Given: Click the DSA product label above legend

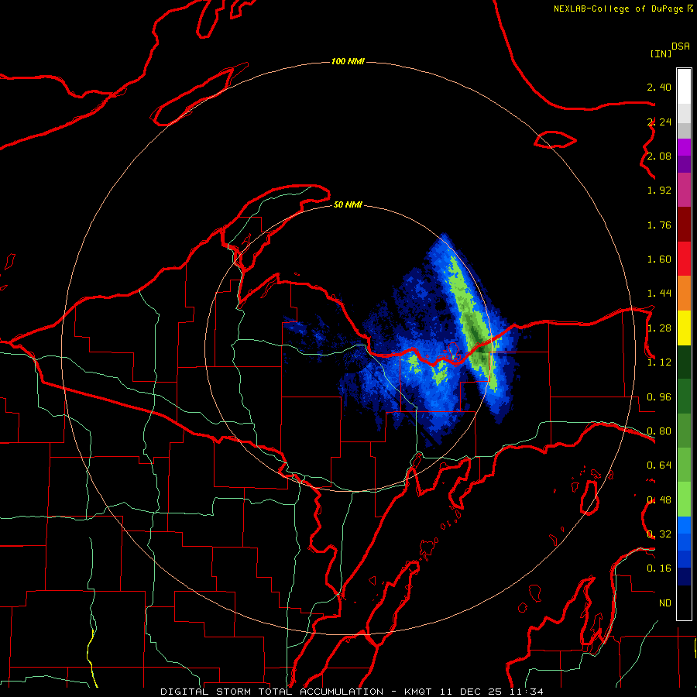Looking at the screenshot, I should point(681,46).
